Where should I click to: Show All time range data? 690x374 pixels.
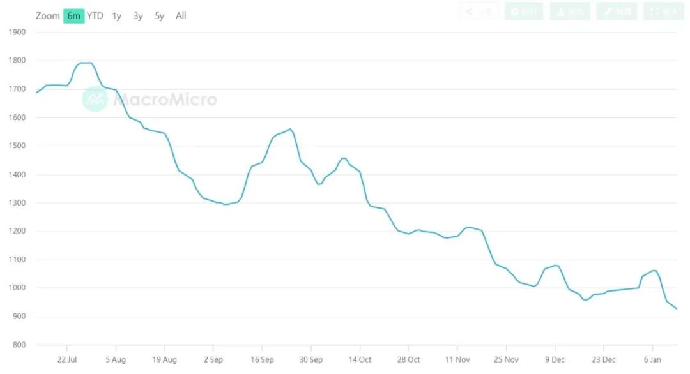pyautogui.click(x=181, y=16)
